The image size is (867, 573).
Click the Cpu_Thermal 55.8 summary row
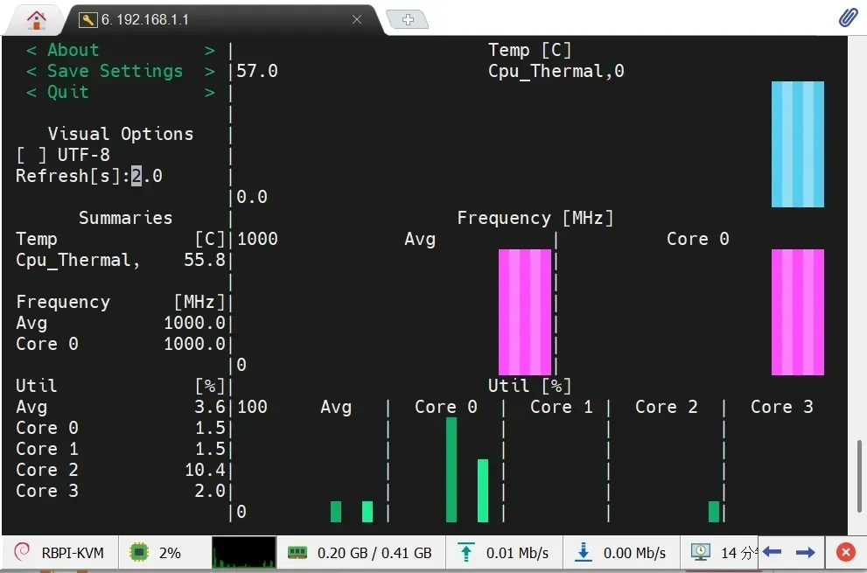[x=121, y=260]
